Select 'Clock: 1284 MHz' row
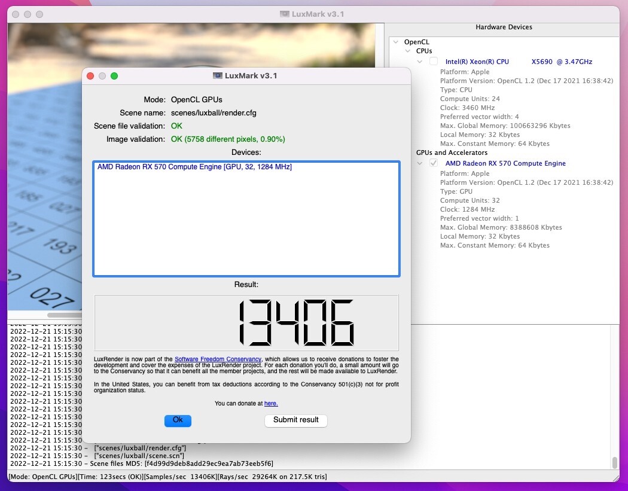The width and height of the screenshot is (628, 491). [467, 209]
